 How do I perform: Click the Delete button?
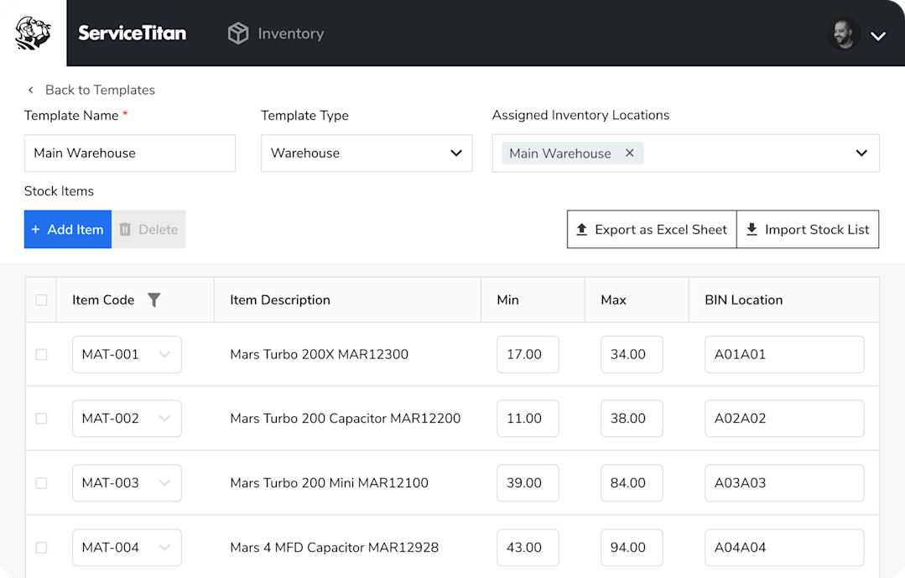click(149, 229)
